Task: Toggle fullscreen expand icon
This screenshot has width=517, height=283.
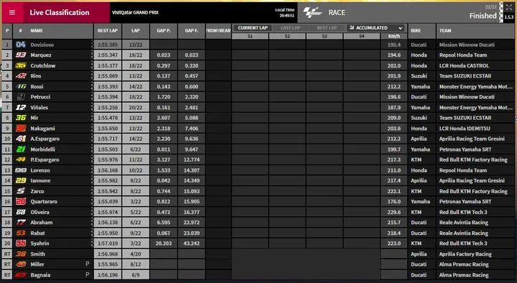Action: point(509,7)
